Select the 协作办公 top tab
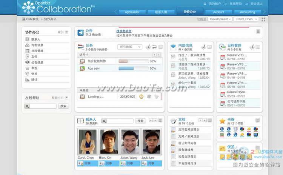Image resolution: width=283 pixels, height=175 pixels. tap(190, 11)
